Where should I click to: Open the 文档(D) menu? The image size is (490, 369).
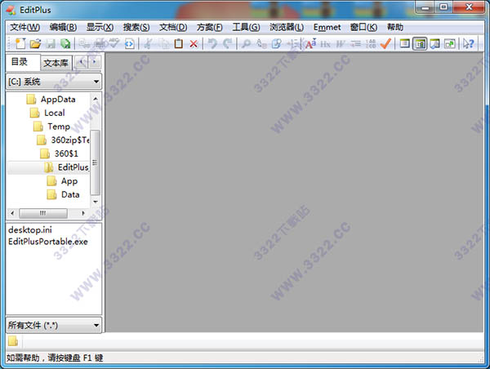(x=173, y=28)
